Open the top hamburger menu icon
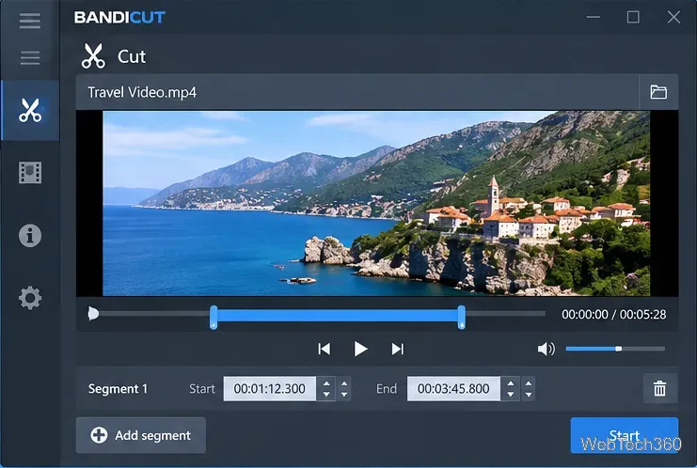 30,21
